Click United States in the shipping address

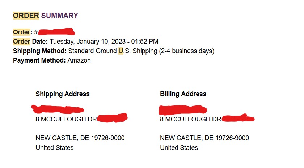point(55,147)
